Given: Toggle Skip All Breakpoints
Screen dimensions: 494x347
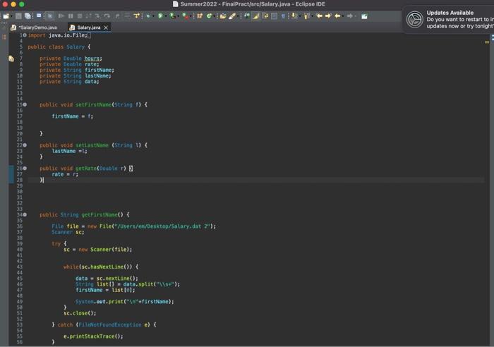Looking at the screenshot, I should tap(50, 16).
